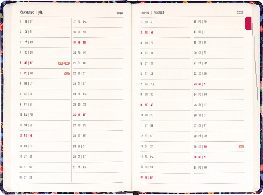Select the July 1 ST | ST entry
Viewport: 263px width, 195px height.
26,22
